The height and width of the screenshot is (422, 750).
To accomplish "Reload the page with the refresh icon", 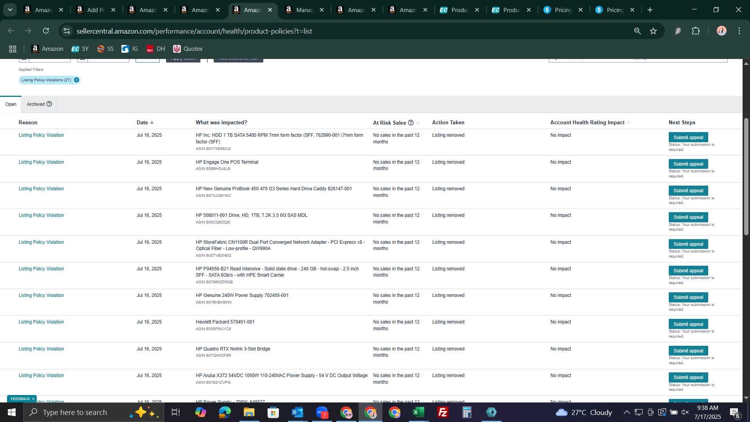I will click(x=46, y=31).
